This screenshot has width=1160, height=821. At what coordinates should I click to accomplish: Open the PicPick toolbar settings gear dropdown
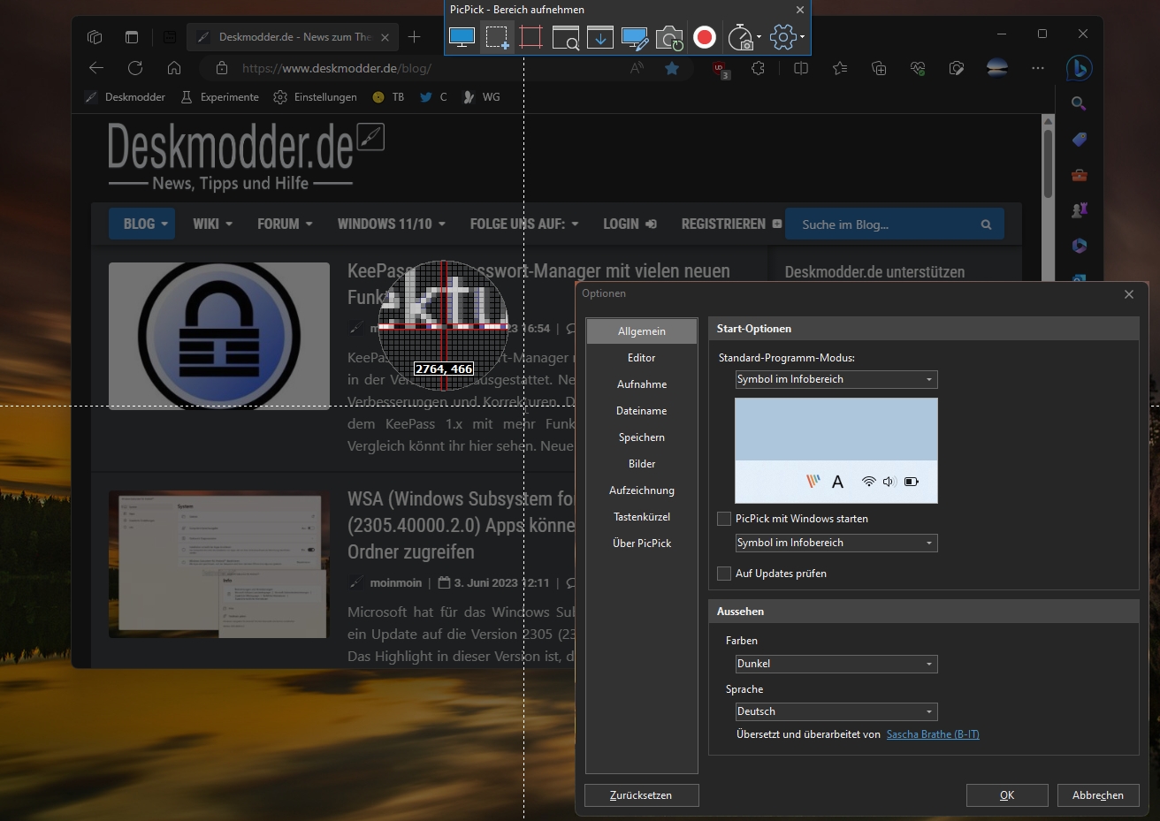click(787, 37)
